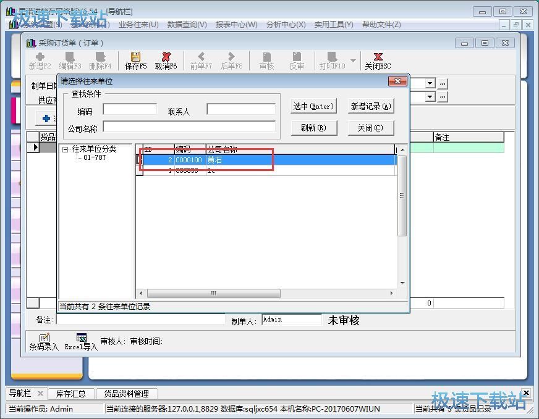The height and width of the screenshot is (419, 539).
Task: Click the server connection status text
Action: click(243, 409)
